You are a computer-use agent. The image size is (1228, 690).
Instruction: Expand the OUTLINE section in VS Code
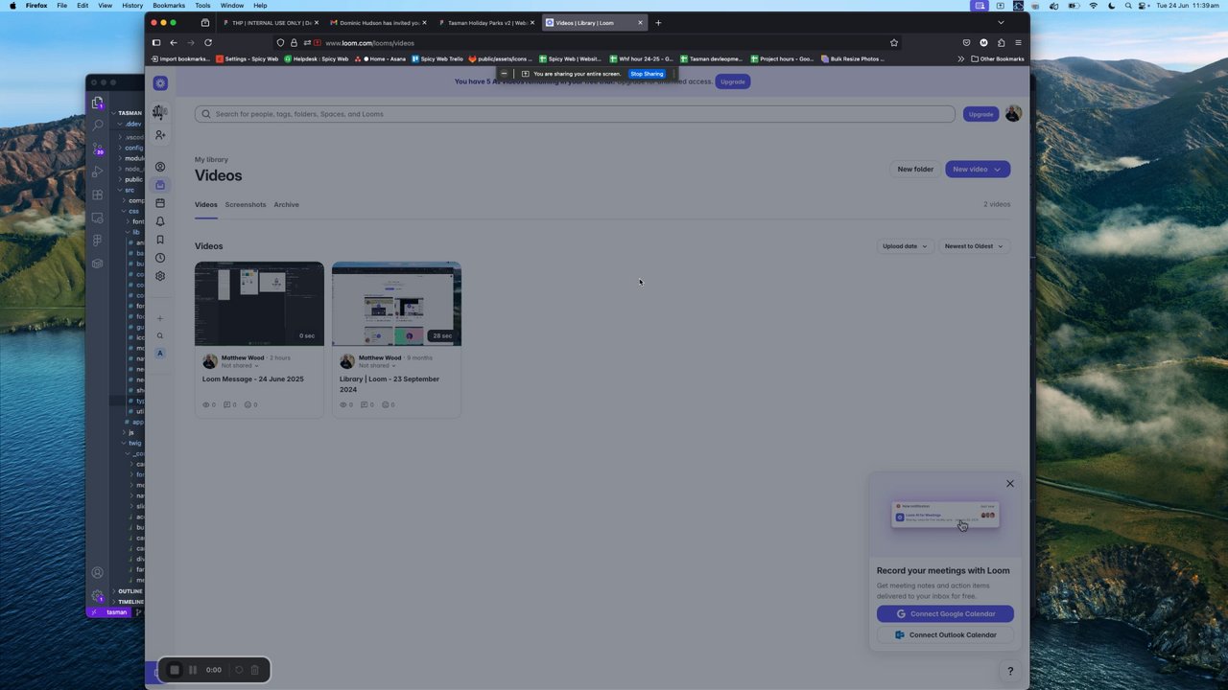point(130,591)
